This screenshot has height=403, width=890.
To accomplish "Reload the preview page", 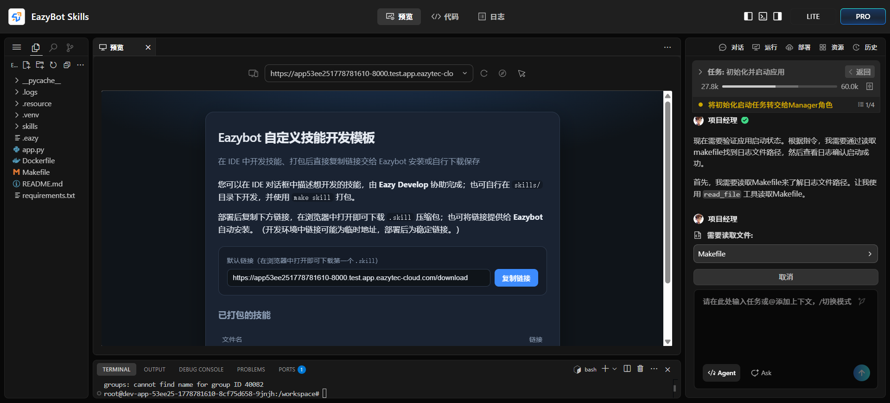I will point(484,73).
